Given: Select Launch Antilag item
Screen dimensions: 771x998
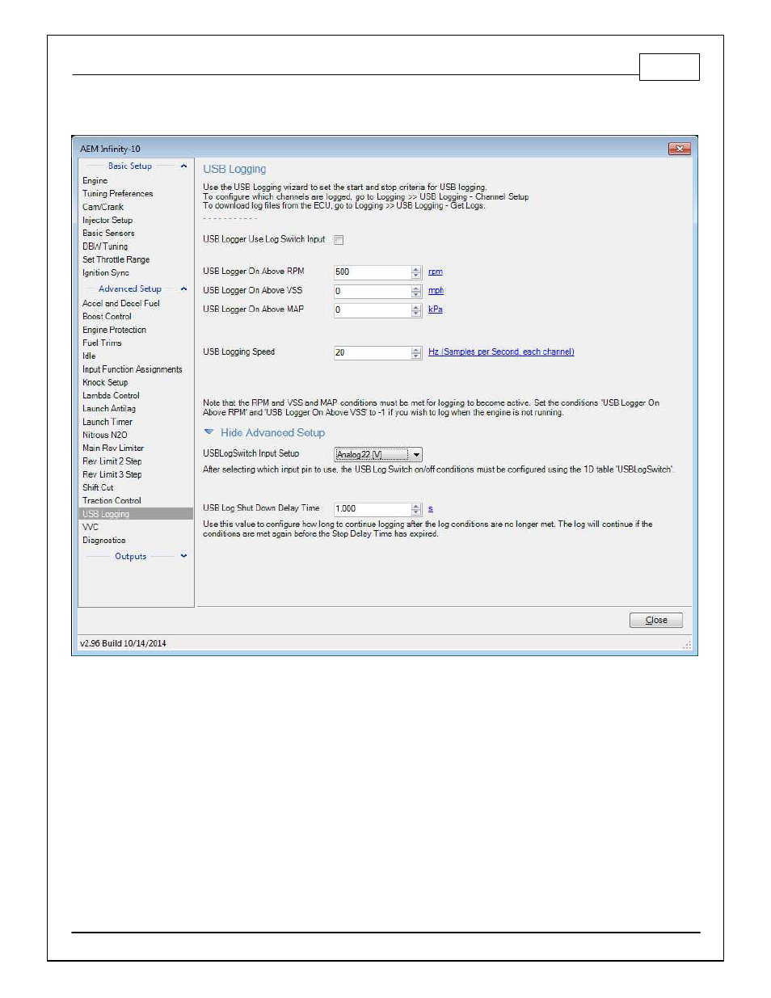Looking at the screenshot, I should [x=109, y=409].
